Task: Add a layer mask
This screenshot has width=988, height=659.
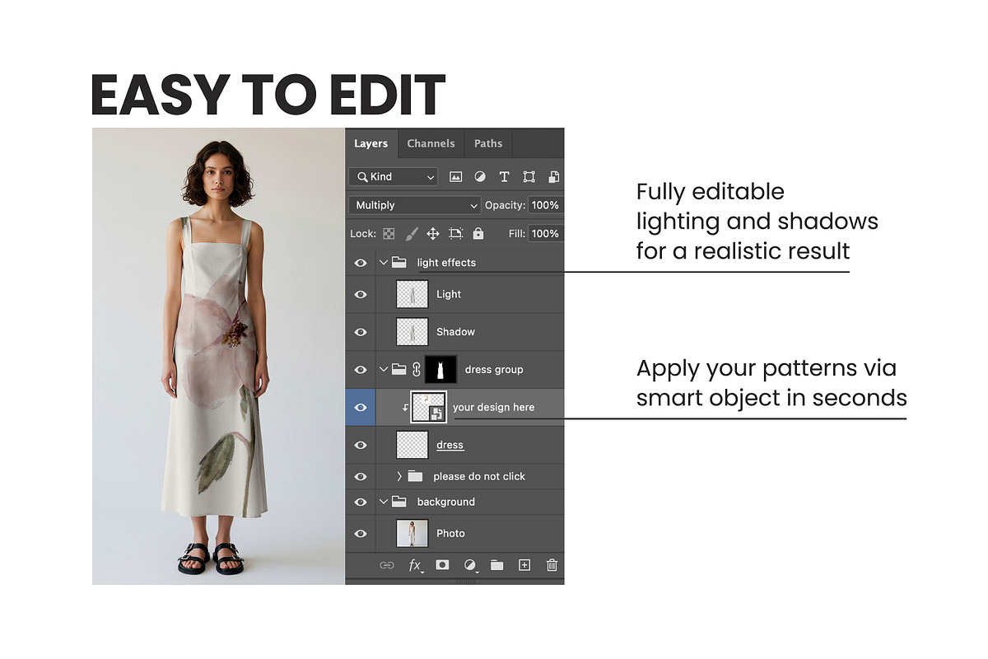Action: coord(443,565)
